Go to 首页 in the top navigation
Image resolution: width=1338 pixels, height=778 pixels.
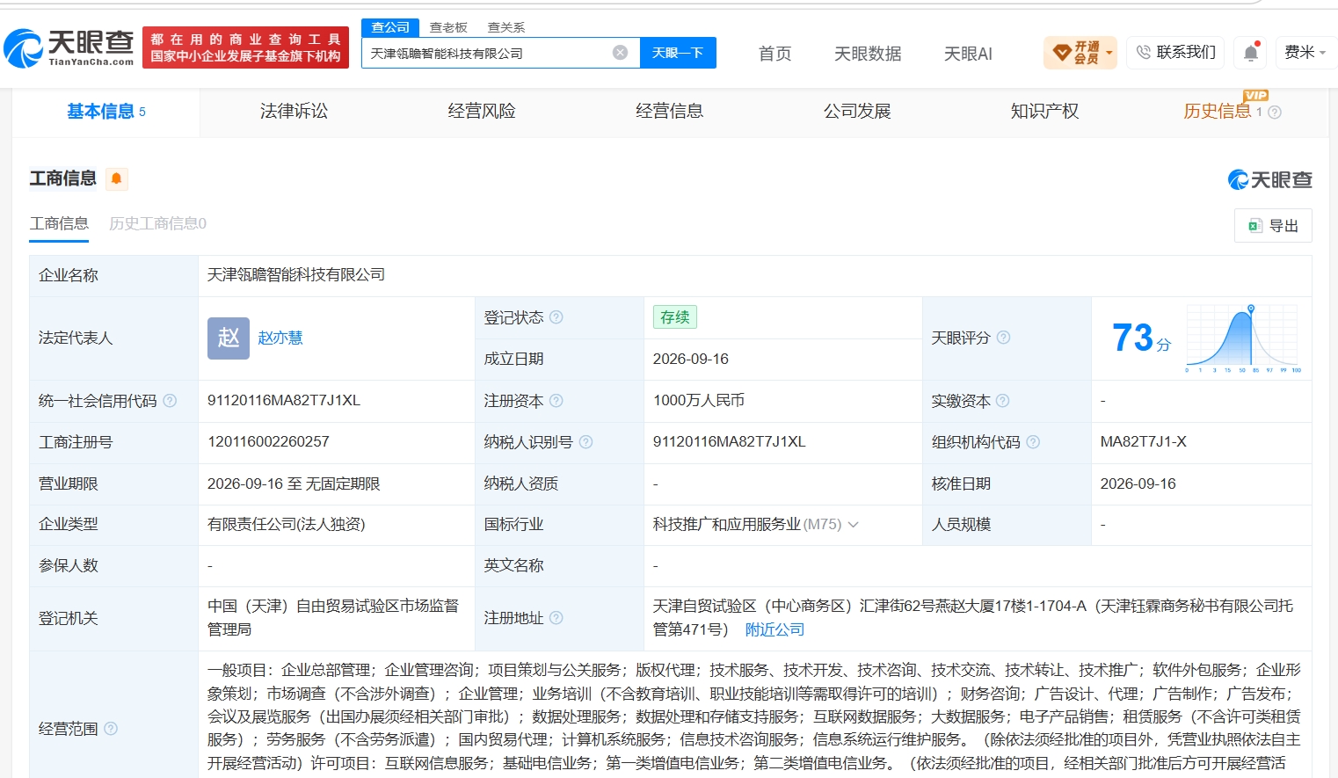(775, 54)
